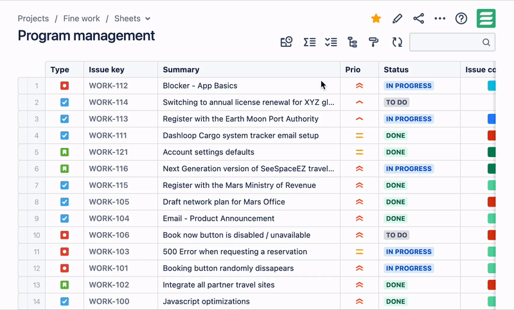Viewport: 514px width, 310px height.
Task: Click the Summary column header
Action: point(249,69)
